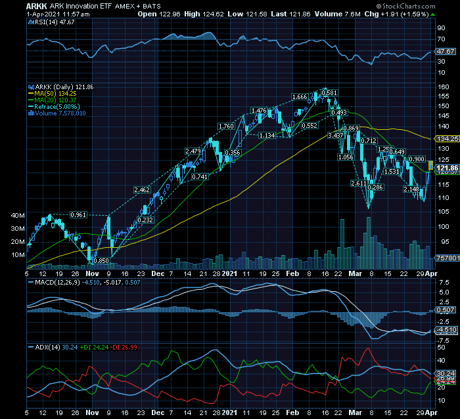Viewport: 460px width, 419px height.
Task: Click the 1.760 retracement label
Action: (x=226, y=127)
